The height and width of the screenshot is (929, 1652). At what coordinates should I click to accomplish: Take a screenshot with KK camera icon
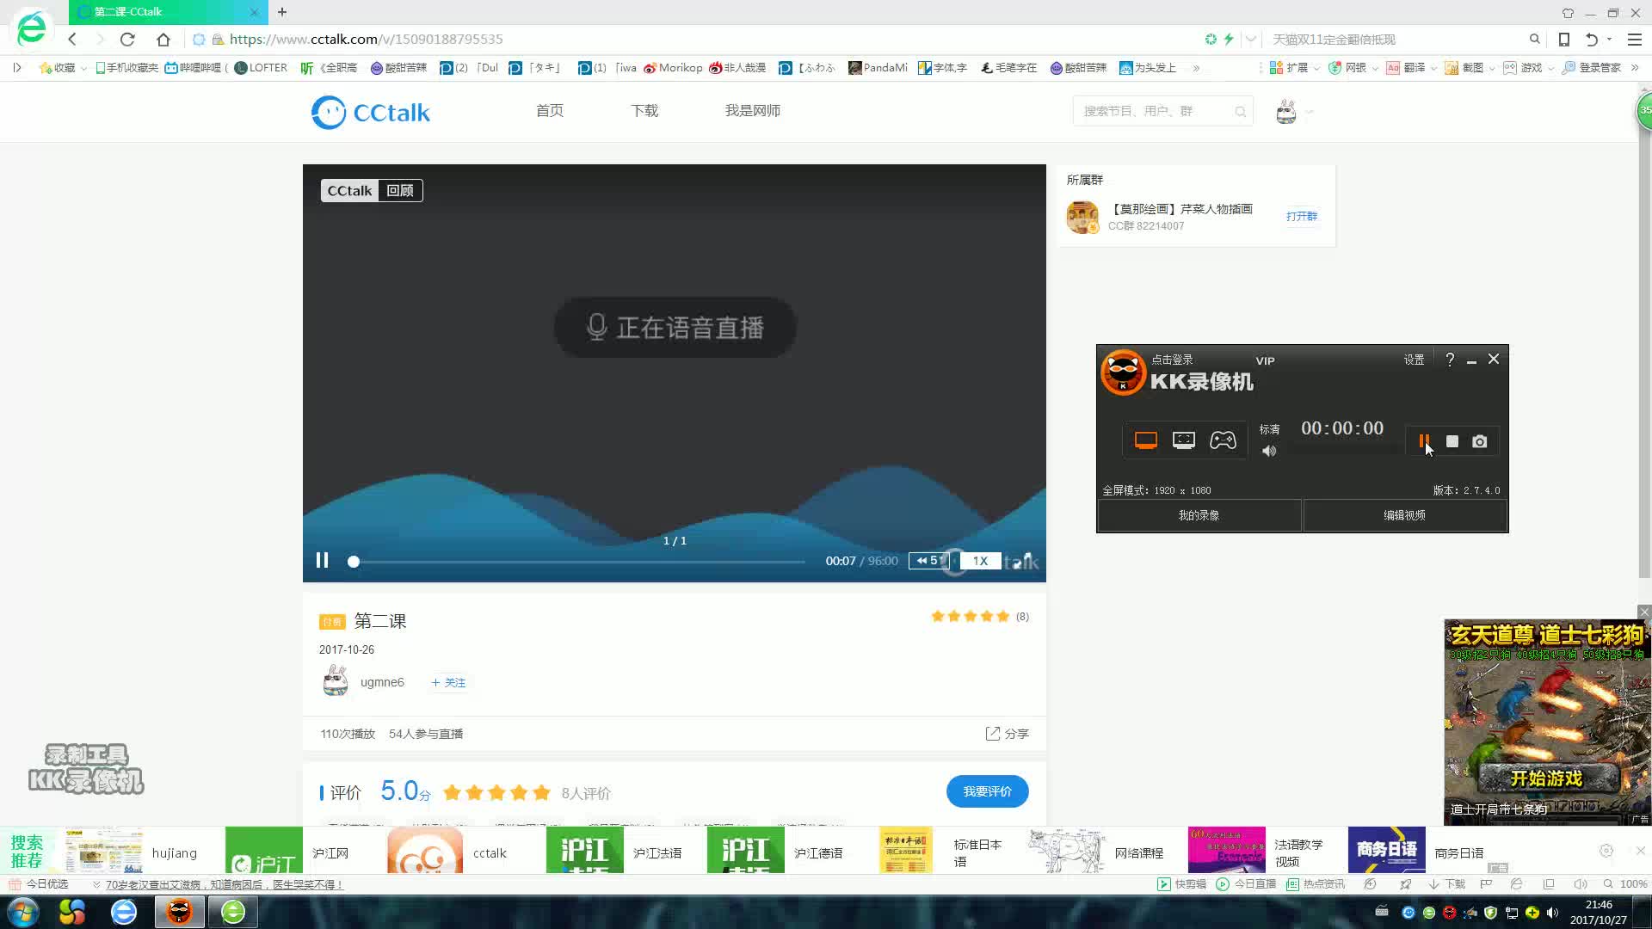tap(1479, 441)
